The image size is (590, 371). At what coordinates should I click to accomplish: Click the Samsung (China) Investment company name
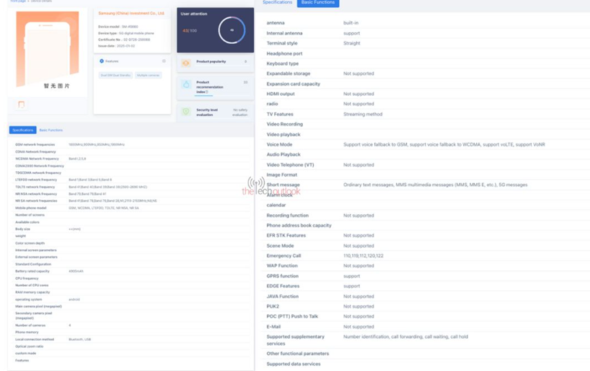click(x=131, y=13)
